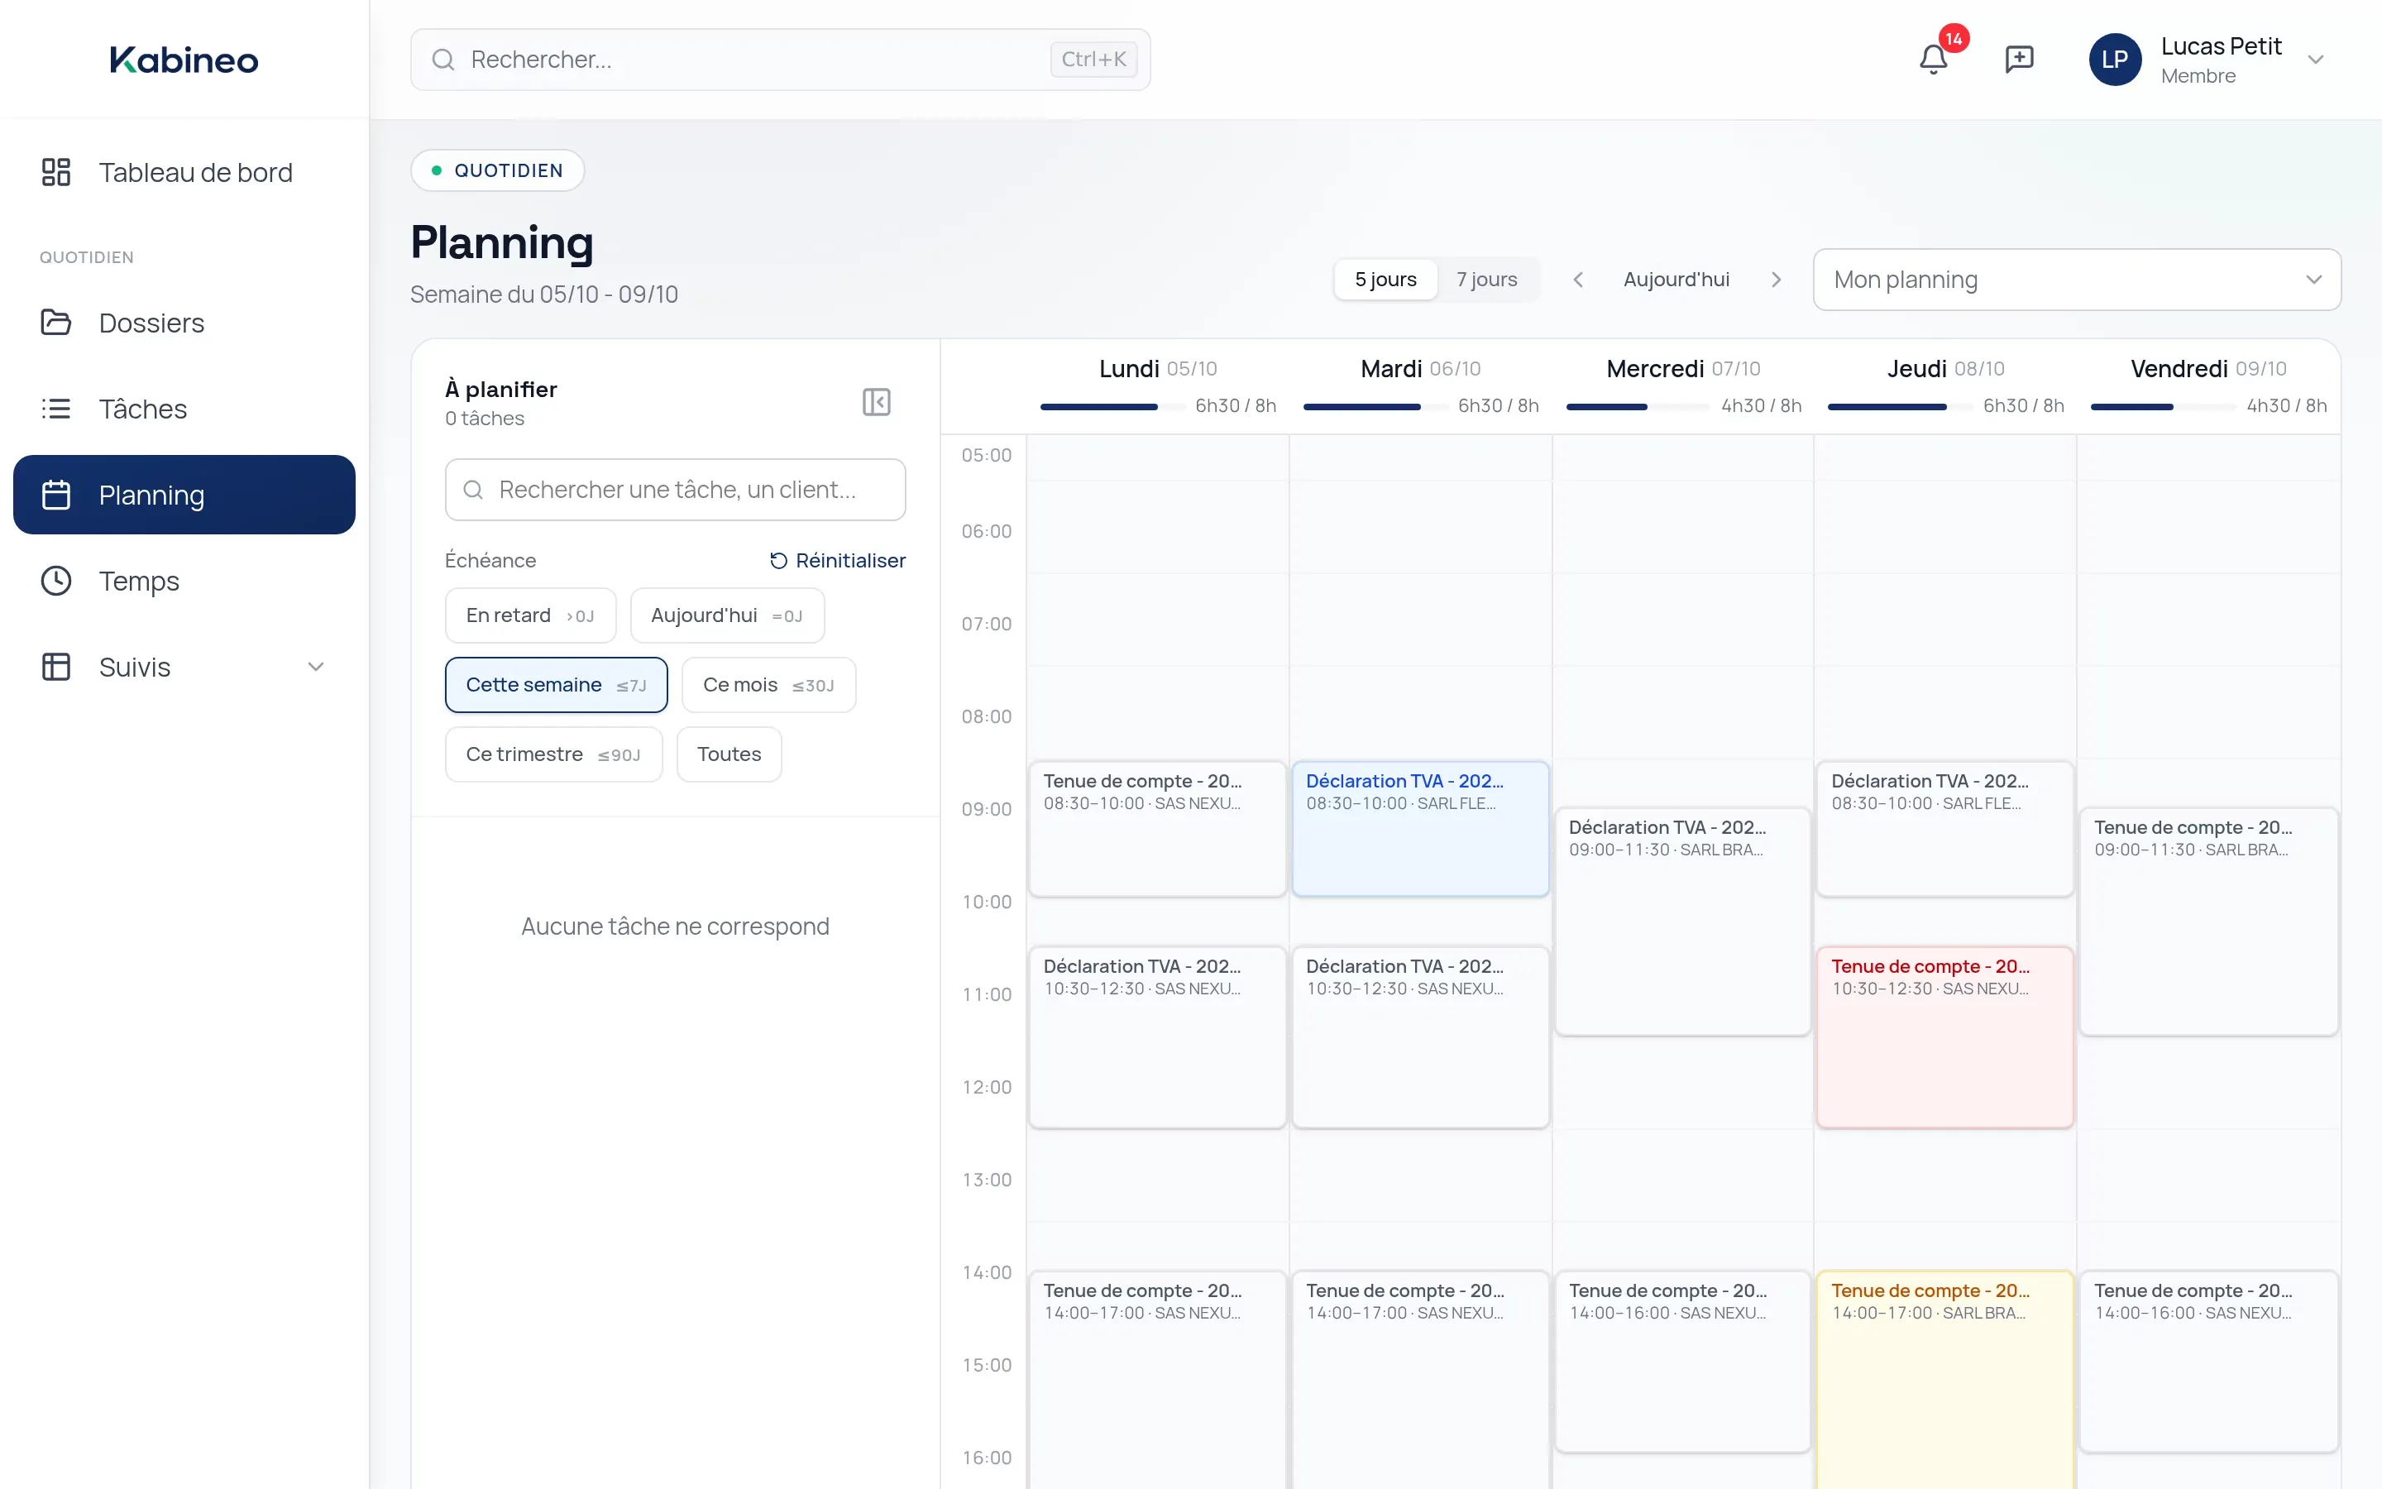Open Mercredi 09:00 Déclaration TVA event
2382x1489 pixels.
pos(1683,921)
